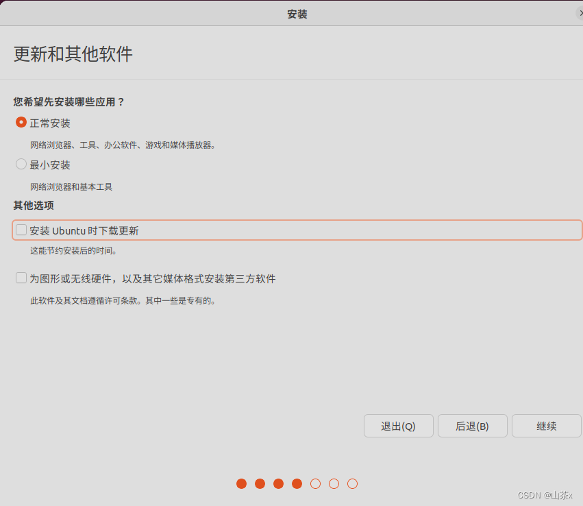Click the sixth hollow progress dot
The image size is (583, 506).
coord(334,483)
